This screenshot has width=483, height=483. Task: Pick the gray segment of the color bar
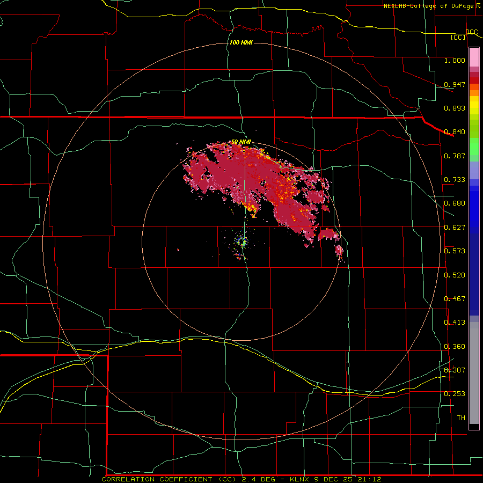click(x=474, y=373)
